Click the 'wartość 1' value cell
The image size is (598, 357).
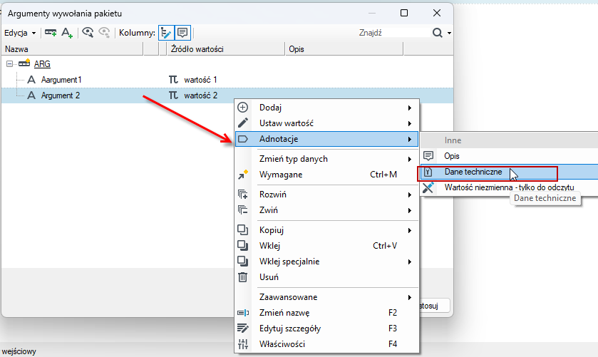point(200,80)
